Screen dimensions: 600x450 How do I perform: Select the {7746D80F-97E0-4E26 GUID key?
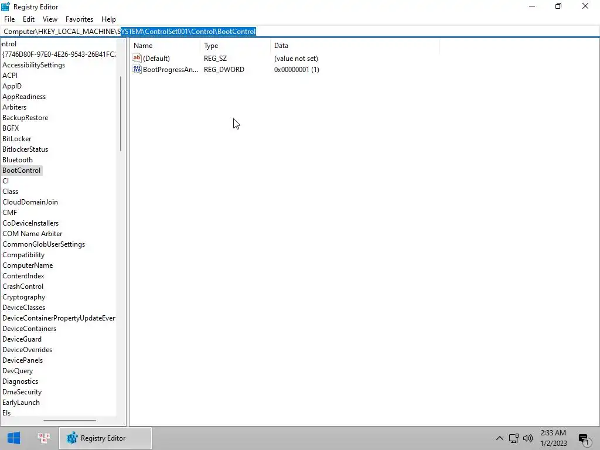[59, 54]
